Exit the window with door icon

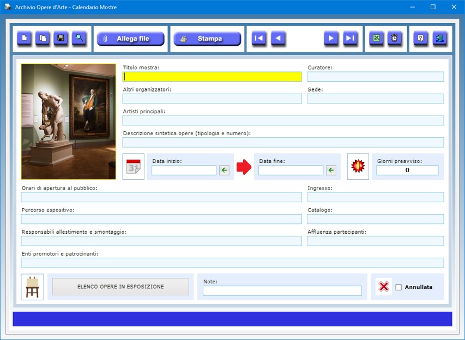tap(440, 38)
